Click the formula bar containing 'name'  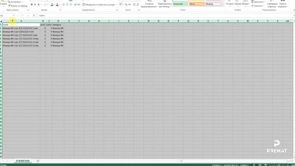[x=165, y=15]
